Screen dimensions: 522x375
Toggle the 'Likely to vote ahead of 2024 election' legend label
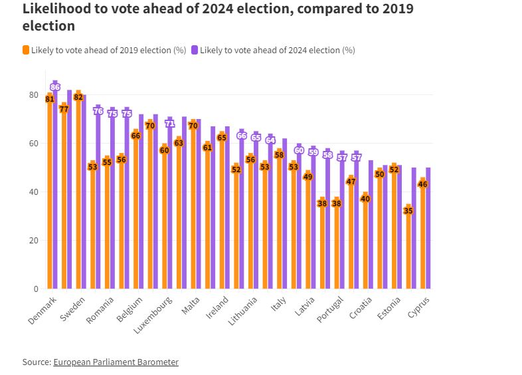coord(277,50)
